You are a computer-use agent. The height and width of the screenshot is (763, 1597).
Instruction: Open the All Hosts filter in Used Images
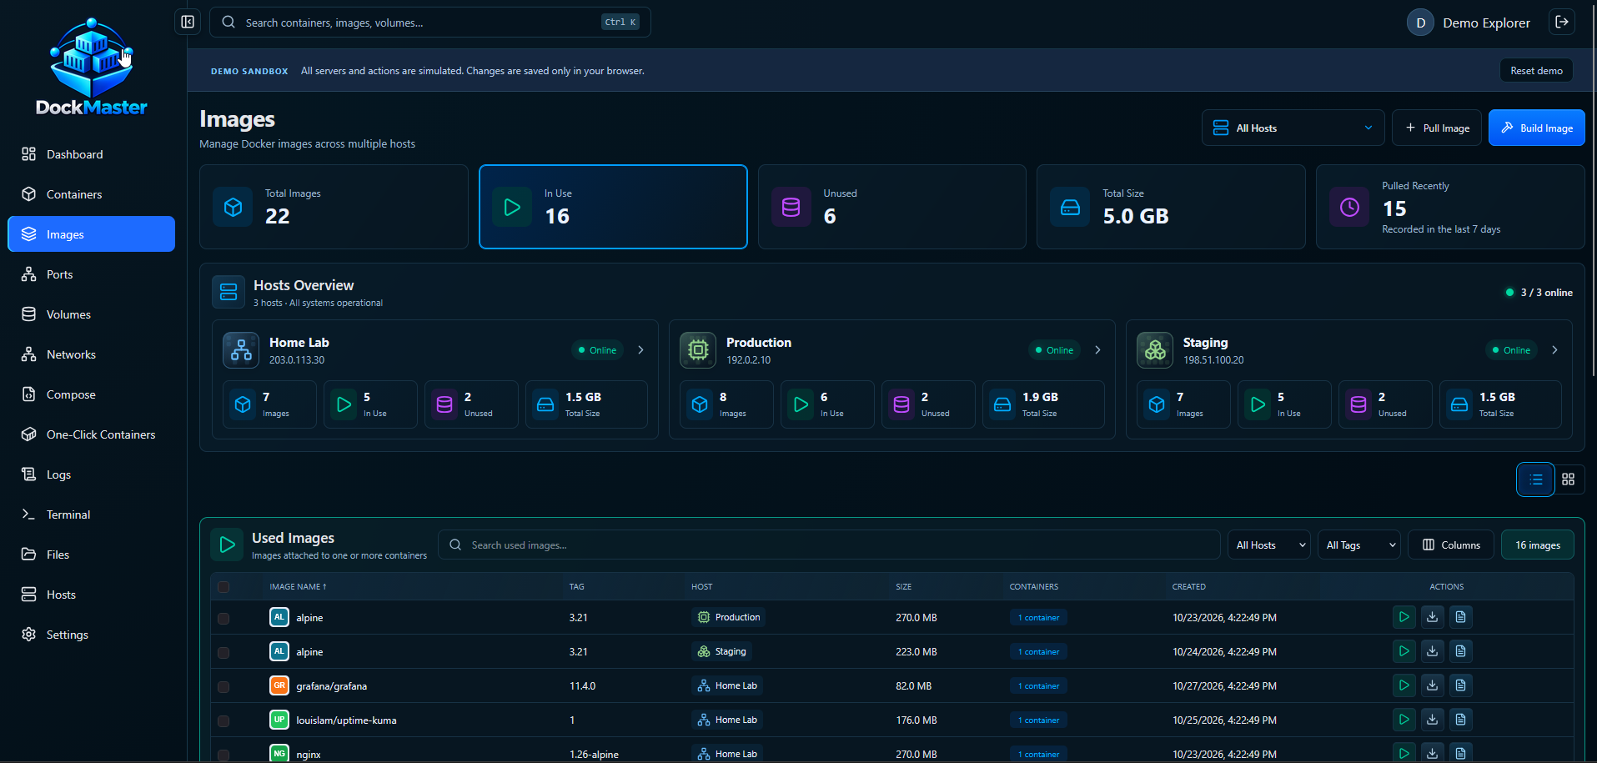[1268, 545]
